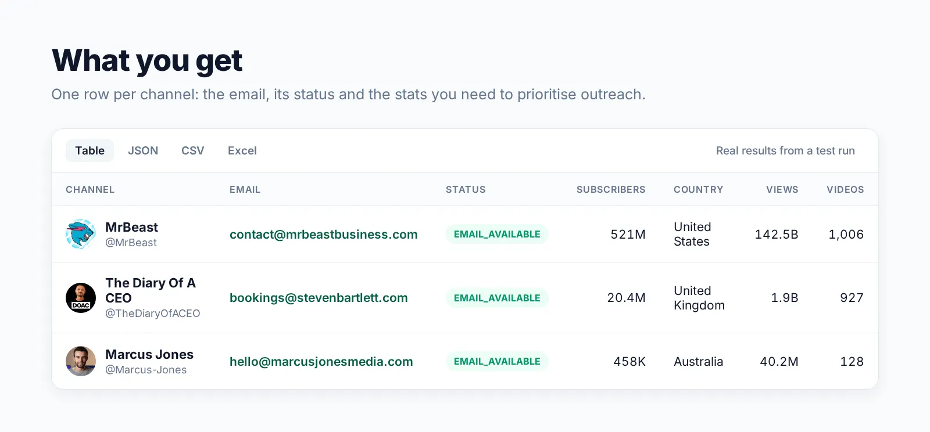The height and width of the screenshot is (432, 930).
Task: Click the 1,006 videos value
Action: tap(846, 235)
